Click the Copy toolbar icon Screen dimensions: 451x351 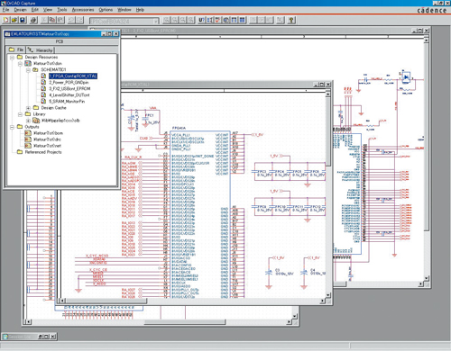(52, 20)
